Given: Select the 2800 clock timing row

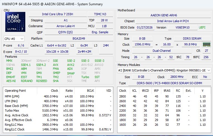Looking at the screenshot, I should [164, 96].
